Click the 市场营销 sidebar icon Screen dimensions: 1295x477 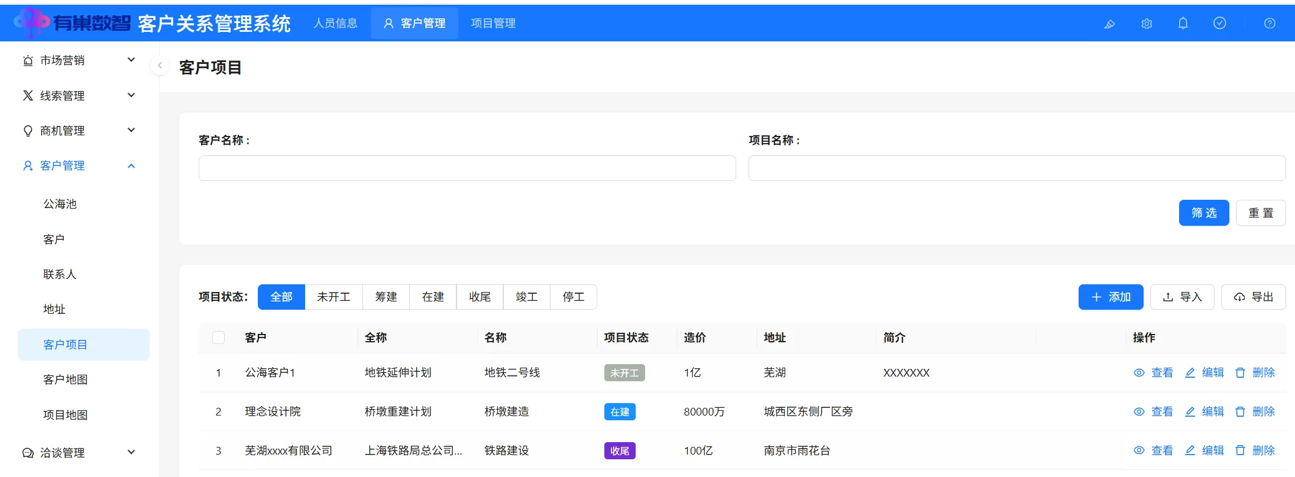[x=28, y=60]
